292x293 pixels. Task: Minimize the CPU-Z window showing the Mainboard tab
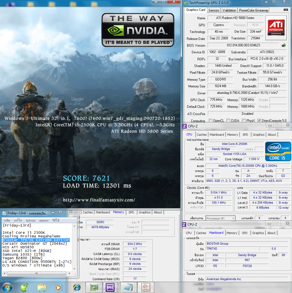[269, 224]
